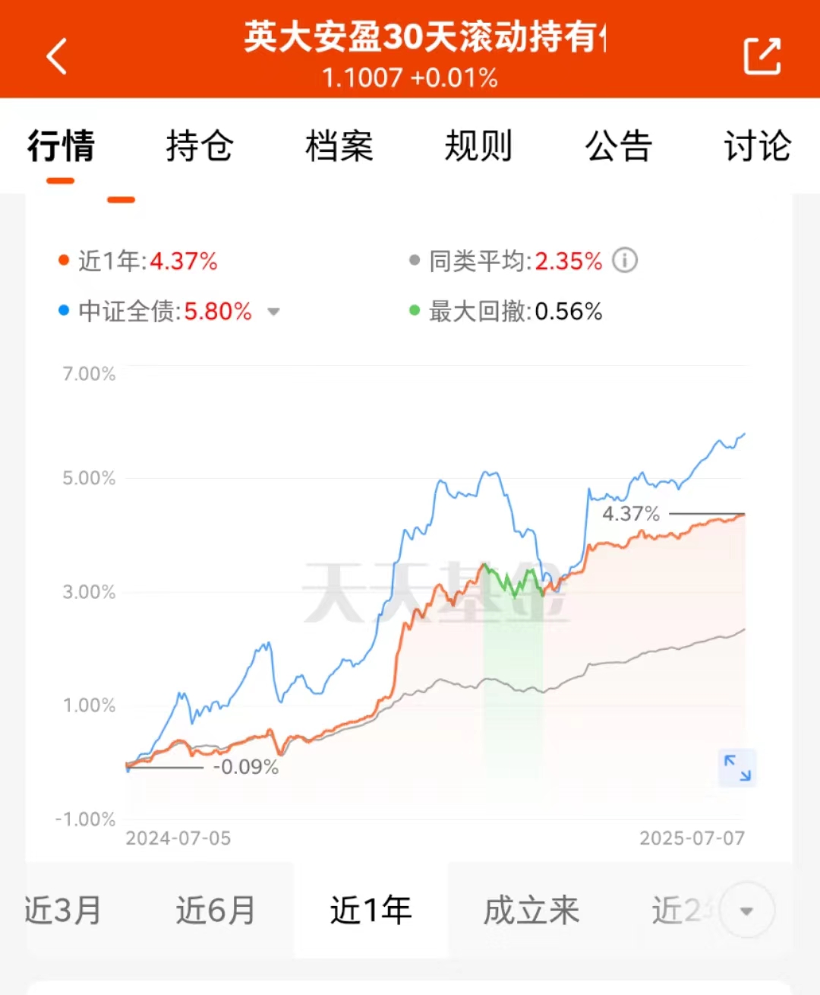Screen dimensions: 820x995
Task: Open the 讨论 tab
Action: 758,146
